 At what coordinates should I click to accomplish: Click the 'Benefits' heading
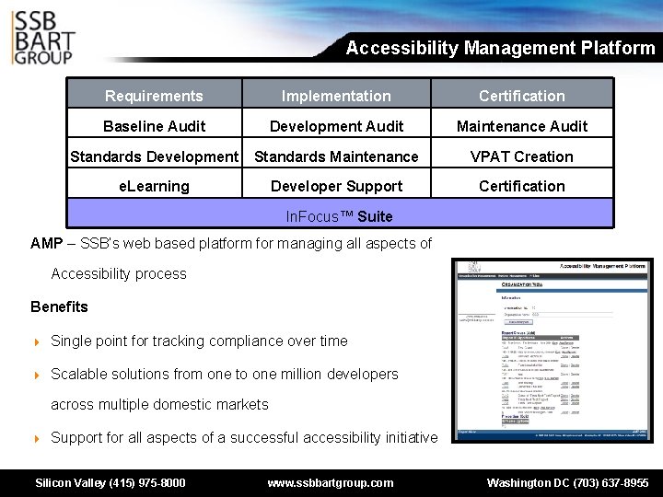click(59, 306)
